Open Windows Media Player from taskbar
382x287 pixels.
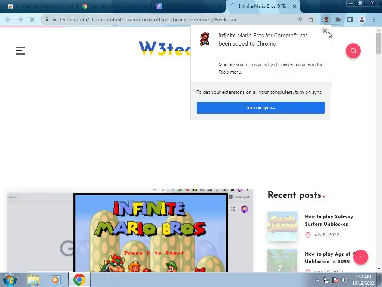[x=55, y=280]
